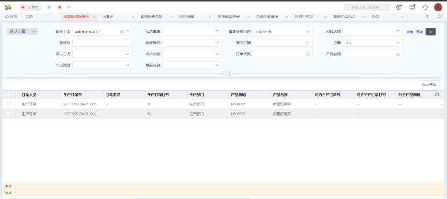Switch to the 采购 tab

pyautogui.click(x=28, y=17)
